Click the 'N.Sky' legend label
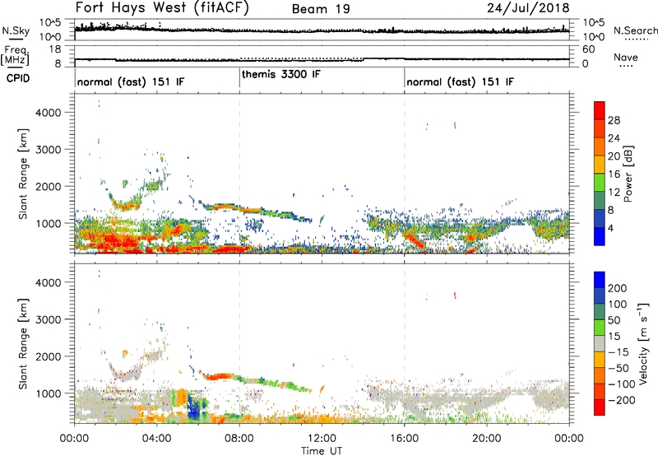The height and width of the screenshot is (456, 658). click(x=16, y=30)
